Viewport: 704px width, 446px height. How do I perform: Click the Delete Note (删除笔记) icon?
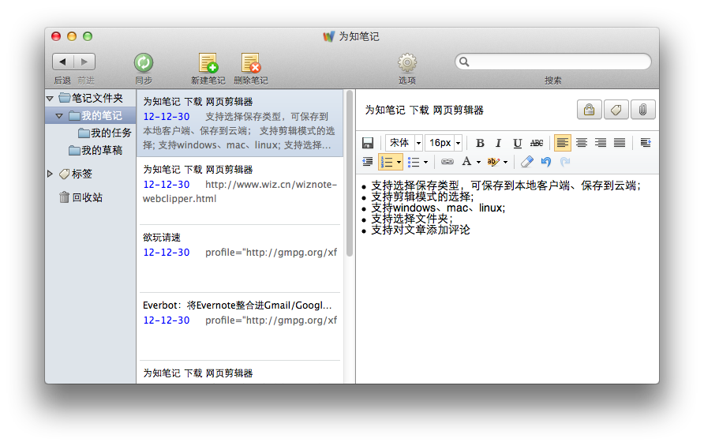point(251,63)
